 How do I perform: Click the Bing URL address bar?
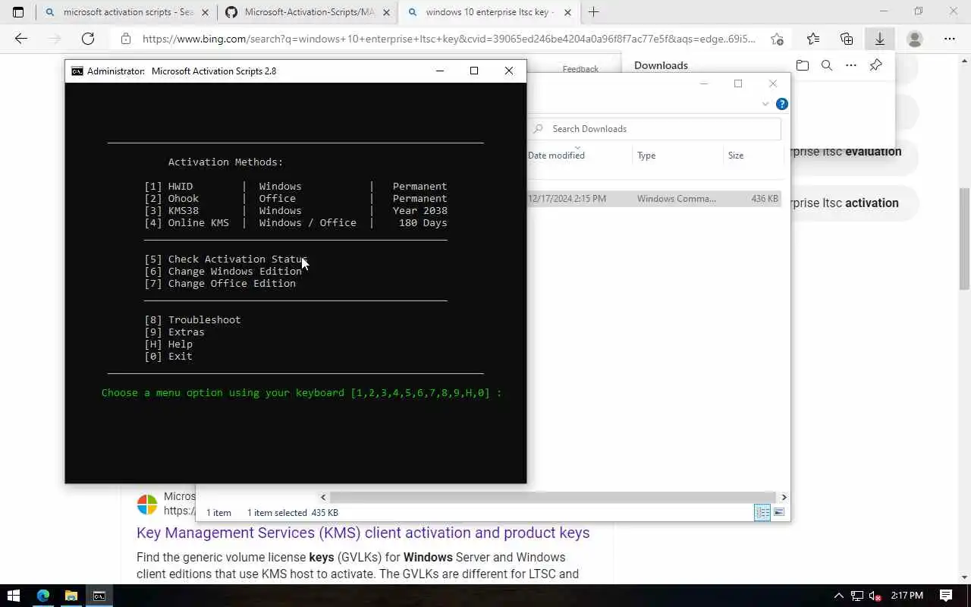(448, 39)
